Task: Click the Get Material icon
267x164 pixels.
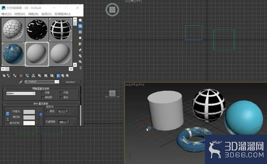Action: (4, 76)
